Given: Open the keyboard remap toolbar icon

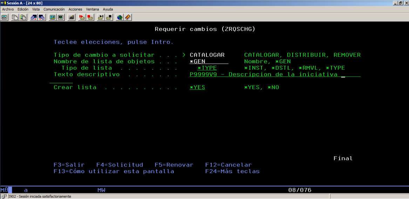Looking at the screenshot, I should coord(71,17).
